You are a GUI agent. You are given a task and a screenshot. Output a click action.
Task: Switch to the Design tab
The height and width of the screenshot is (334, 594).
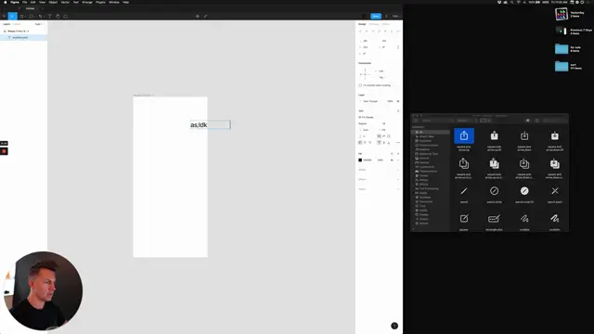(362, 24)
